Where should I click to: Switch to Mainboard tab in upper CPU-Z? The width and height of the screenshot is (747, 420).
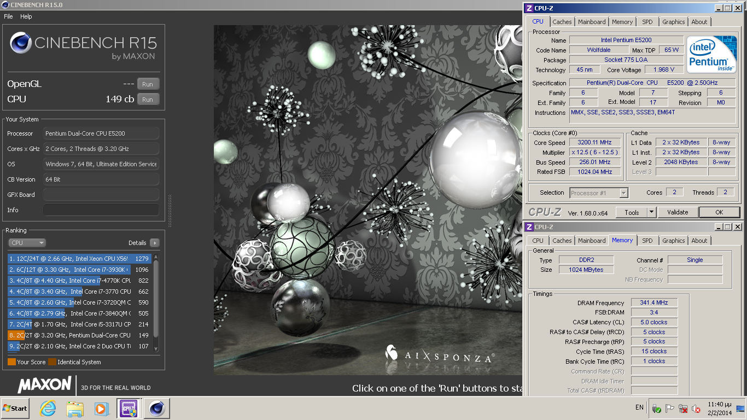[x=592, y=22]
